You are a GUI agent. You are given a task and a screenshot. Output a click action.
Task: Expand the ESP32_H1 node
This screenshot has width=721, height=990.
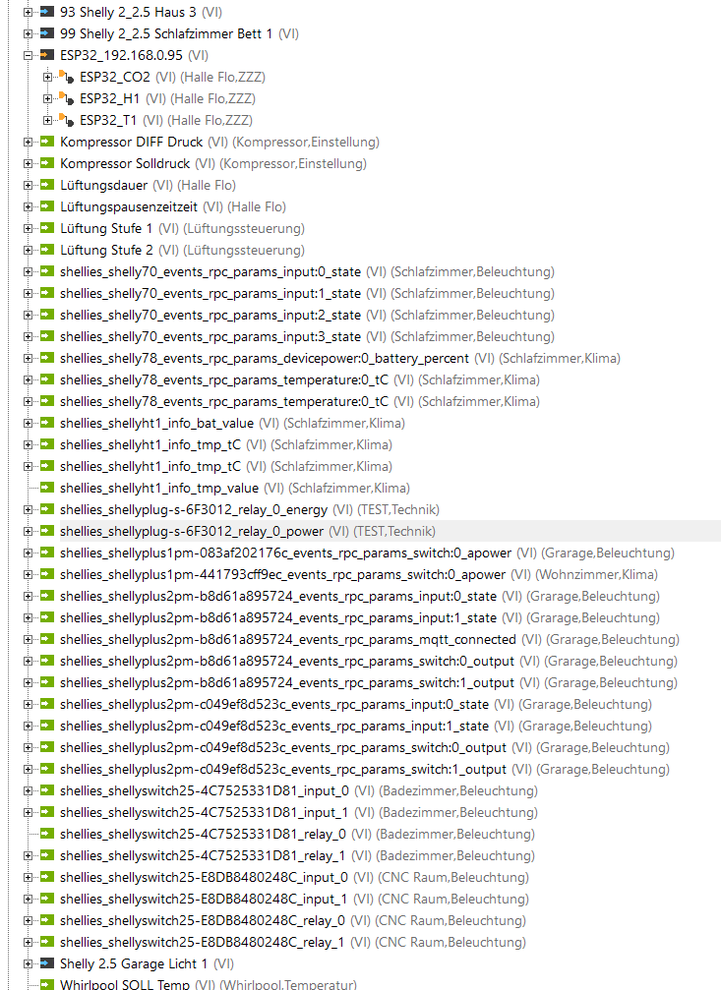pyautogui.click(x=47, y=98)
